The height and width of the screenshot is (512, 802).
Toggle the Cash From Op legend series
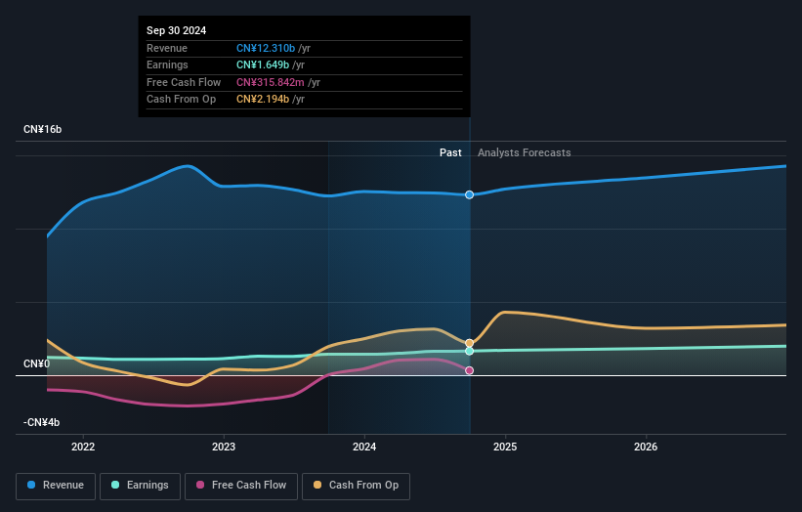coord(356,486)
